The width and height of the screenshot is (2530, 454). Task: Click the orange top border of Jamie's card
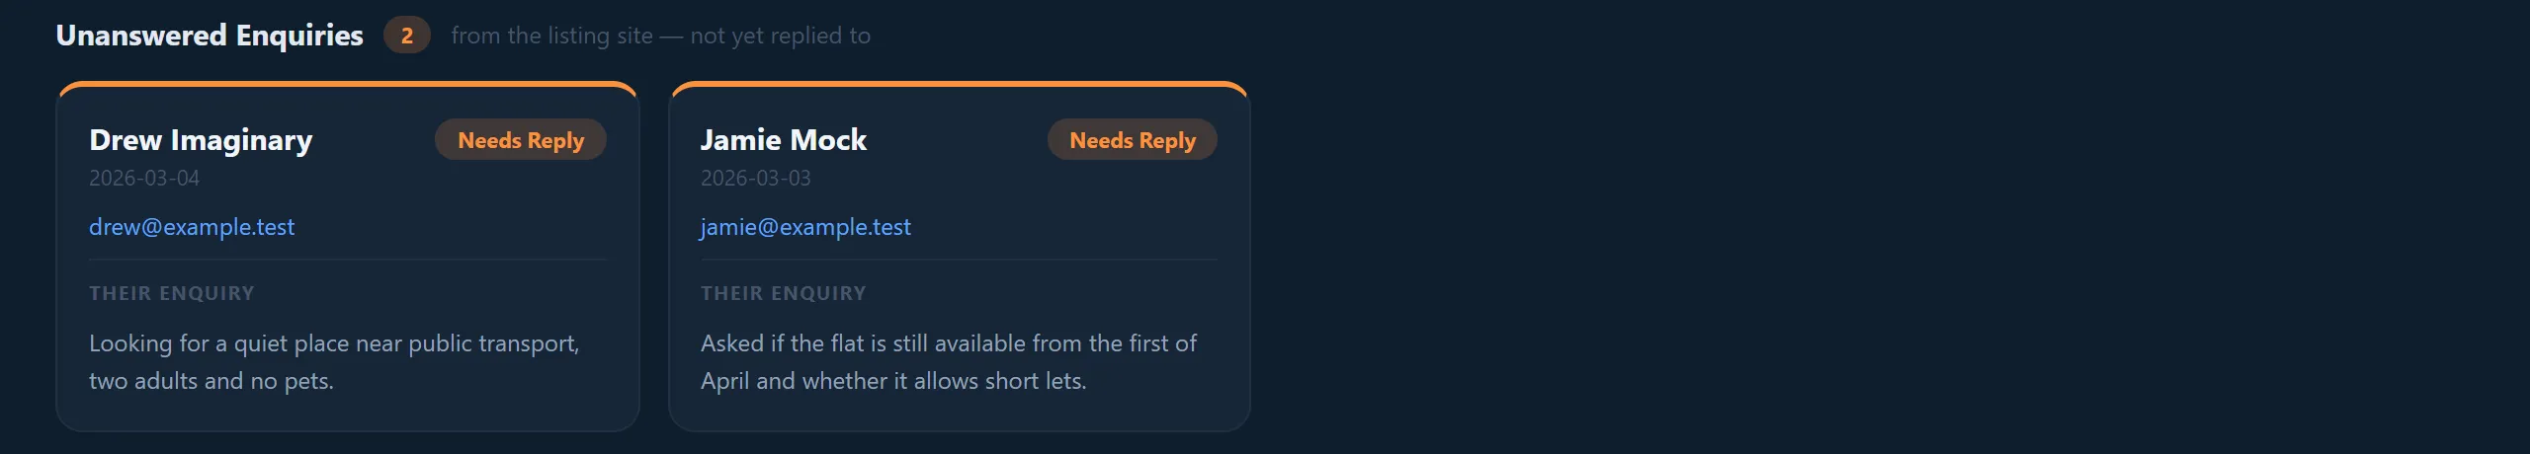point(960,84)
